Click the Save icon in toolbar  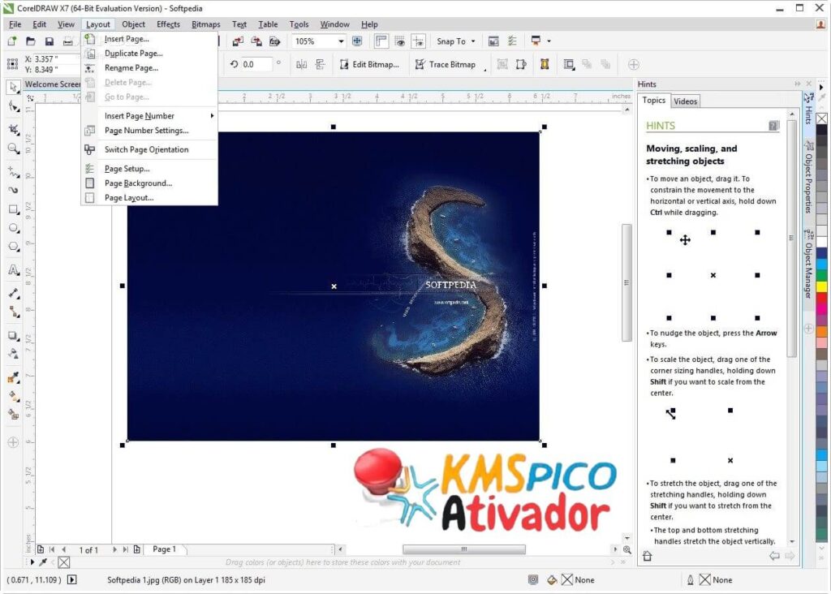point(50,41)
